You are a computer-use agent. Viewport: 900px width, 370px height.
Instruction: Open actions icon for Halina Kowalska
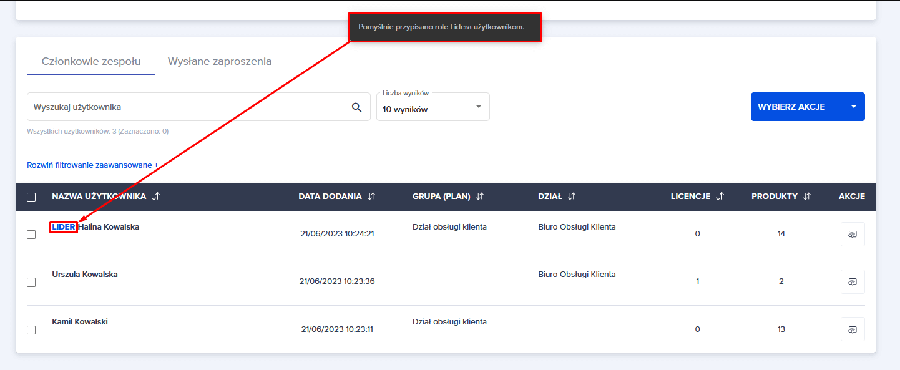click(x=852, y=234)
